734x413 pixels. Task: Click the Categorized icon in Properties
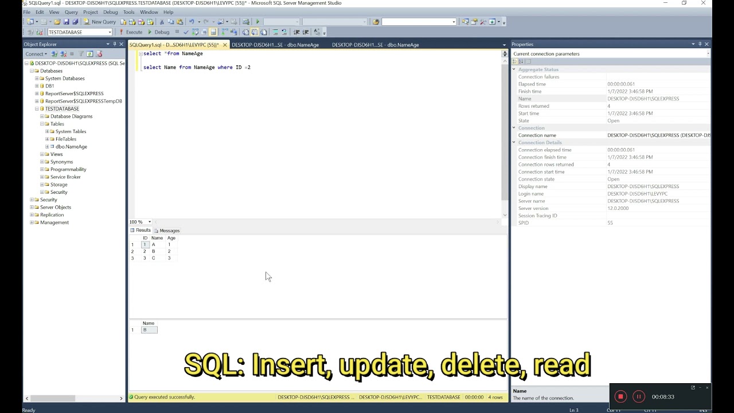click(x=516, y=61)
